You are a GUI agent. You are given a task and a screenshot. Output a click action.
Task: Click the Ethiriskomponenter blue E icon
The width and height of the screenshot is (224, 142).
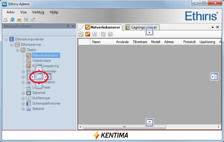(x=12, y=39)
